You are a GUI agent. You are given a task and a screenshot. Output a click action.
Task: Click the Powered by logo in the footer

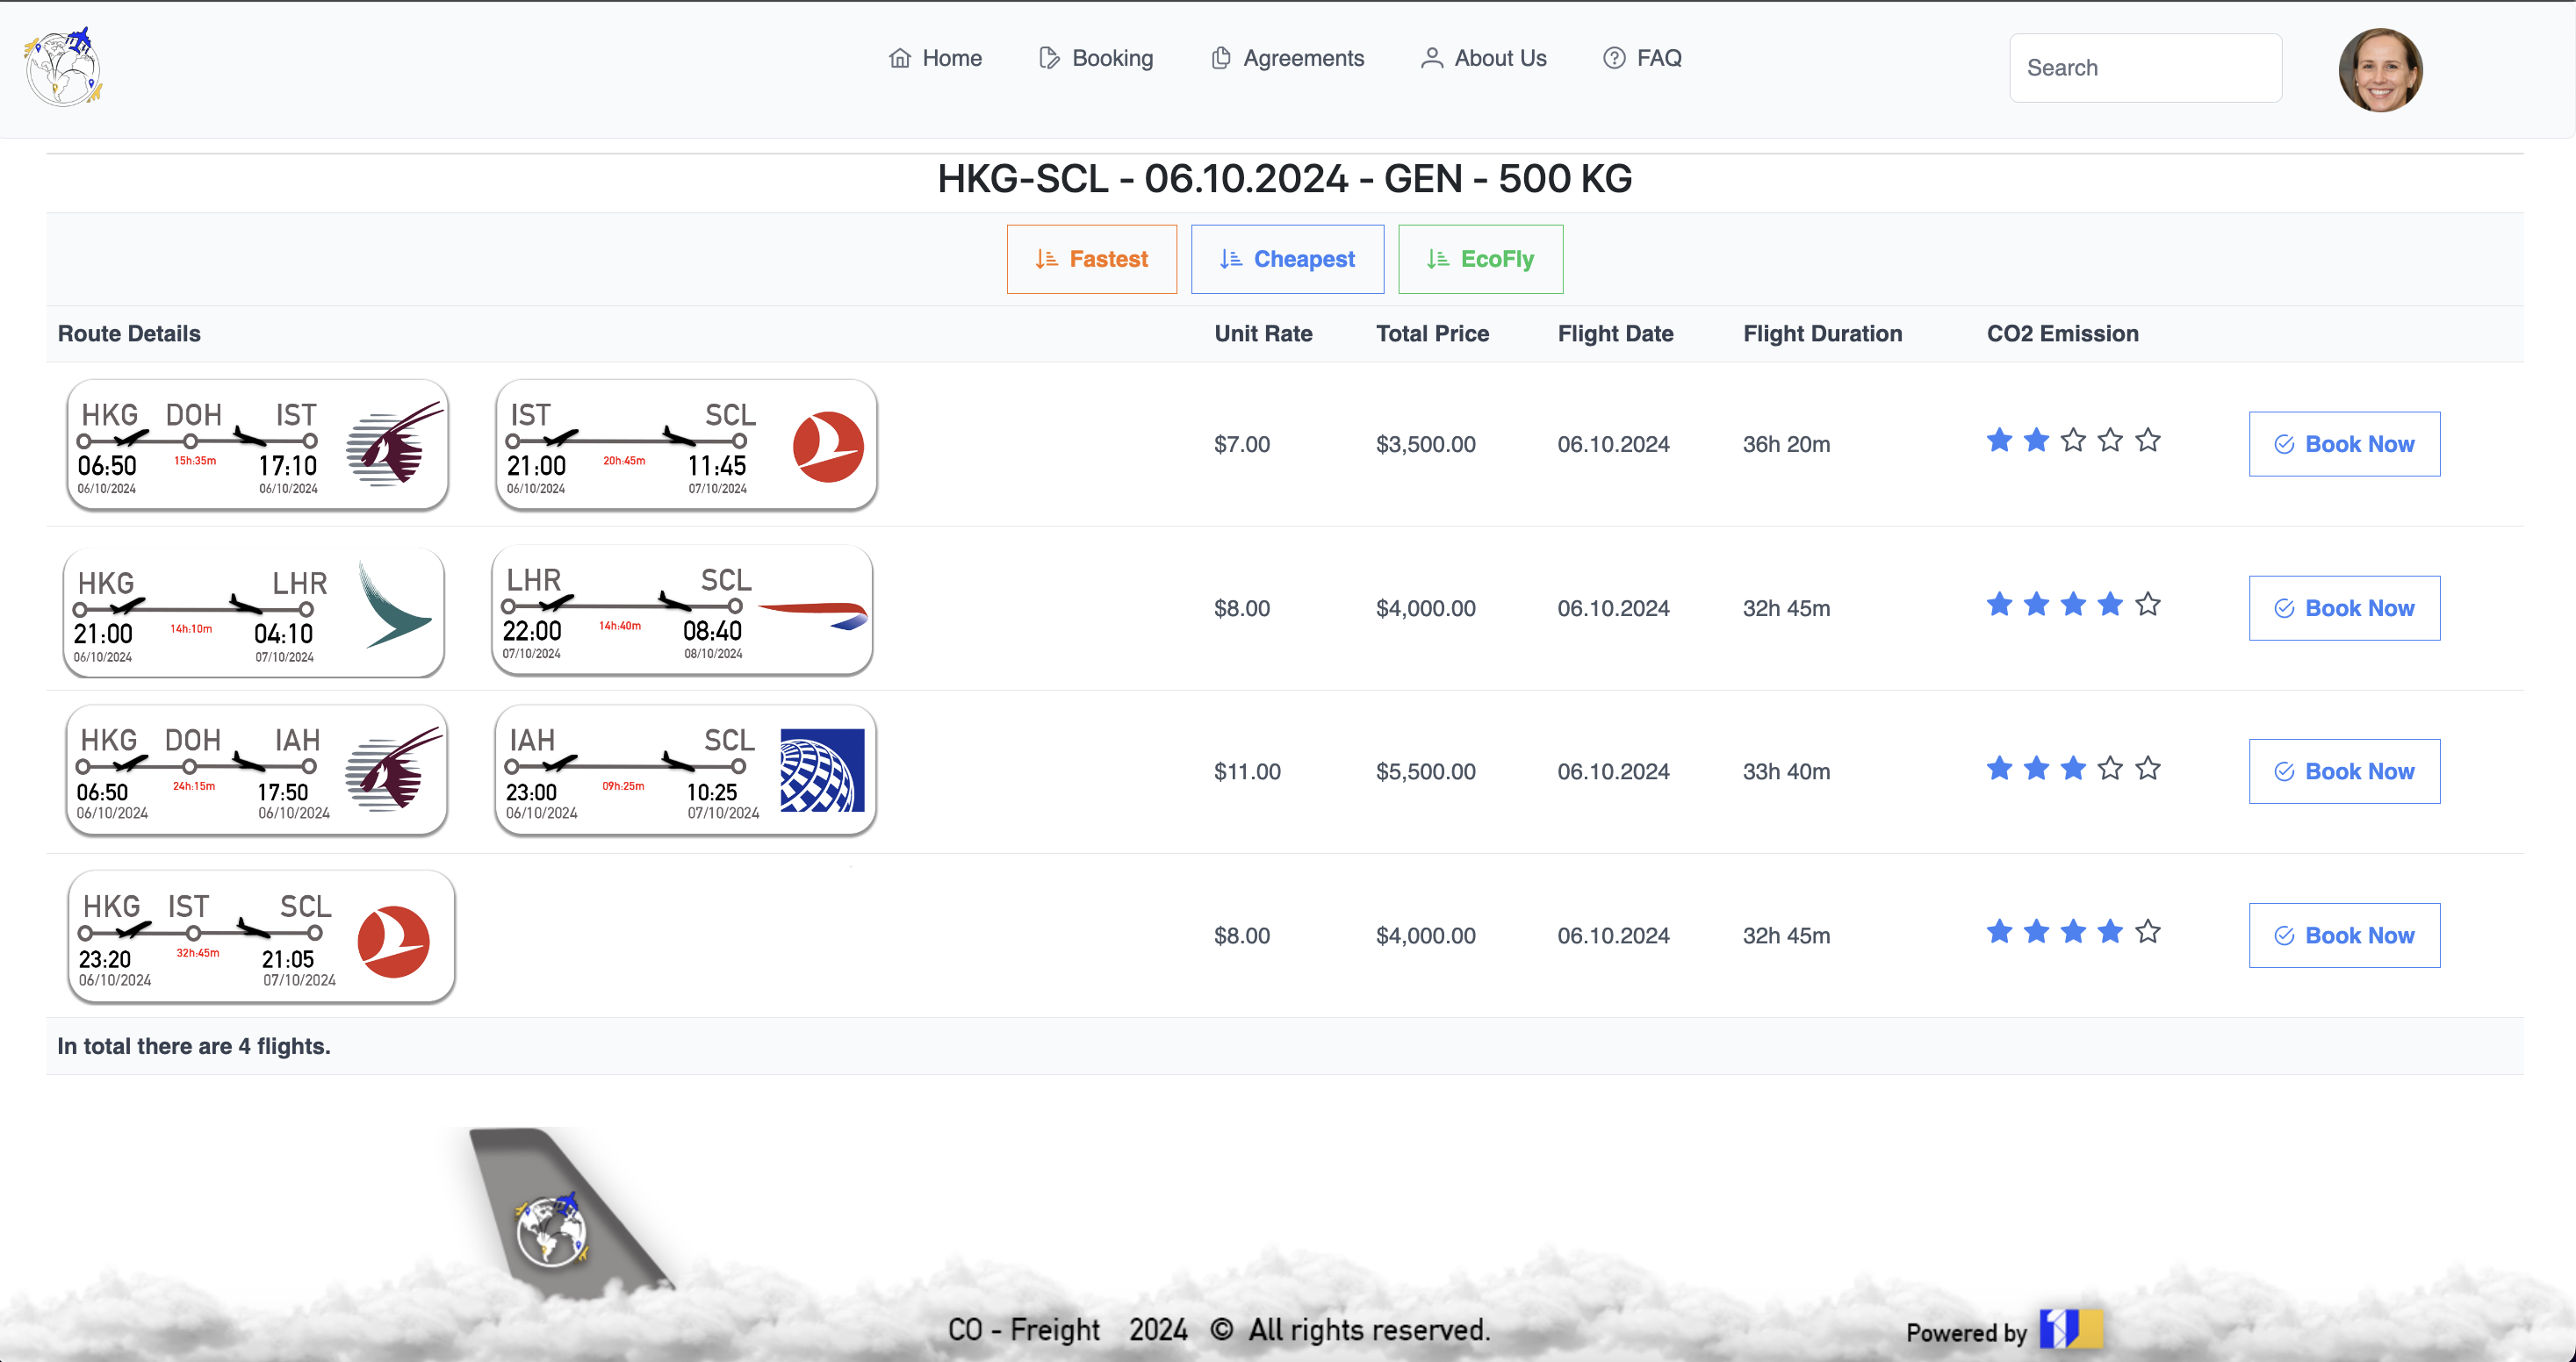pos(2070,1329)
